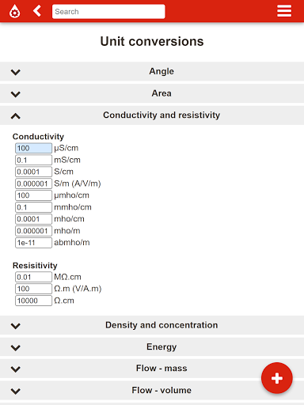Expand the Angle section chevron

16,72
